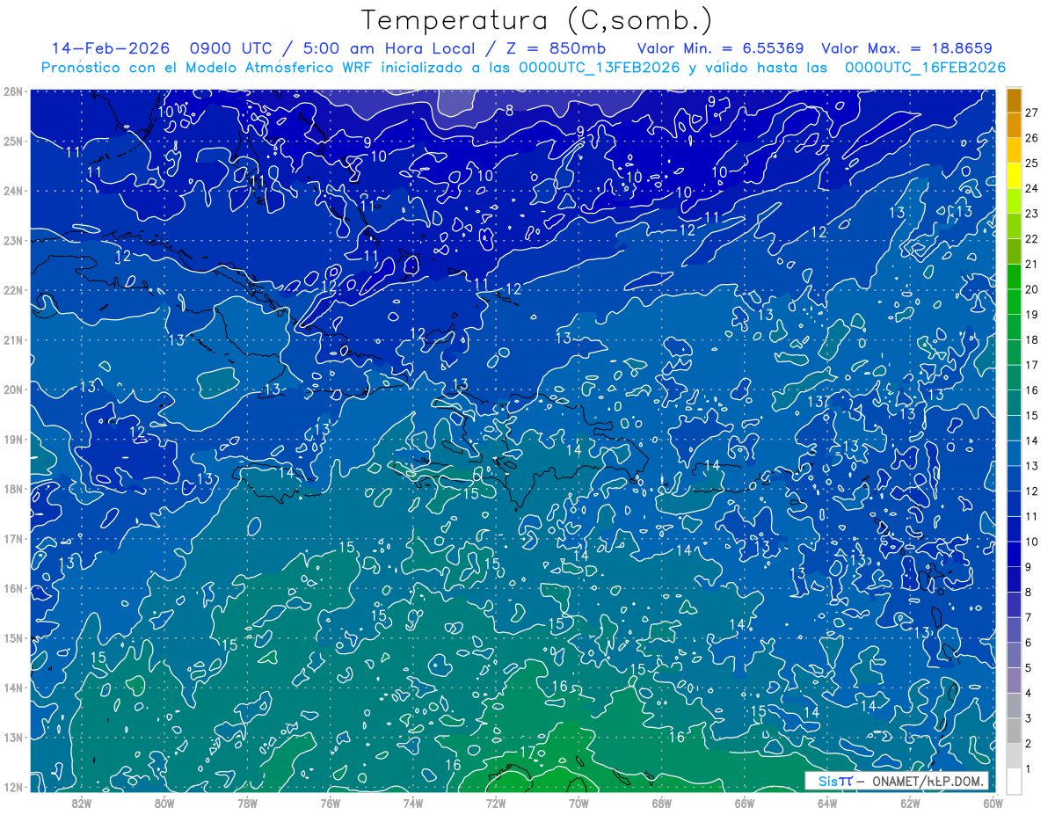Click the '19N' latitude axis label
This screenshot has width=1055, height=815.
click(x=12, y=439)
